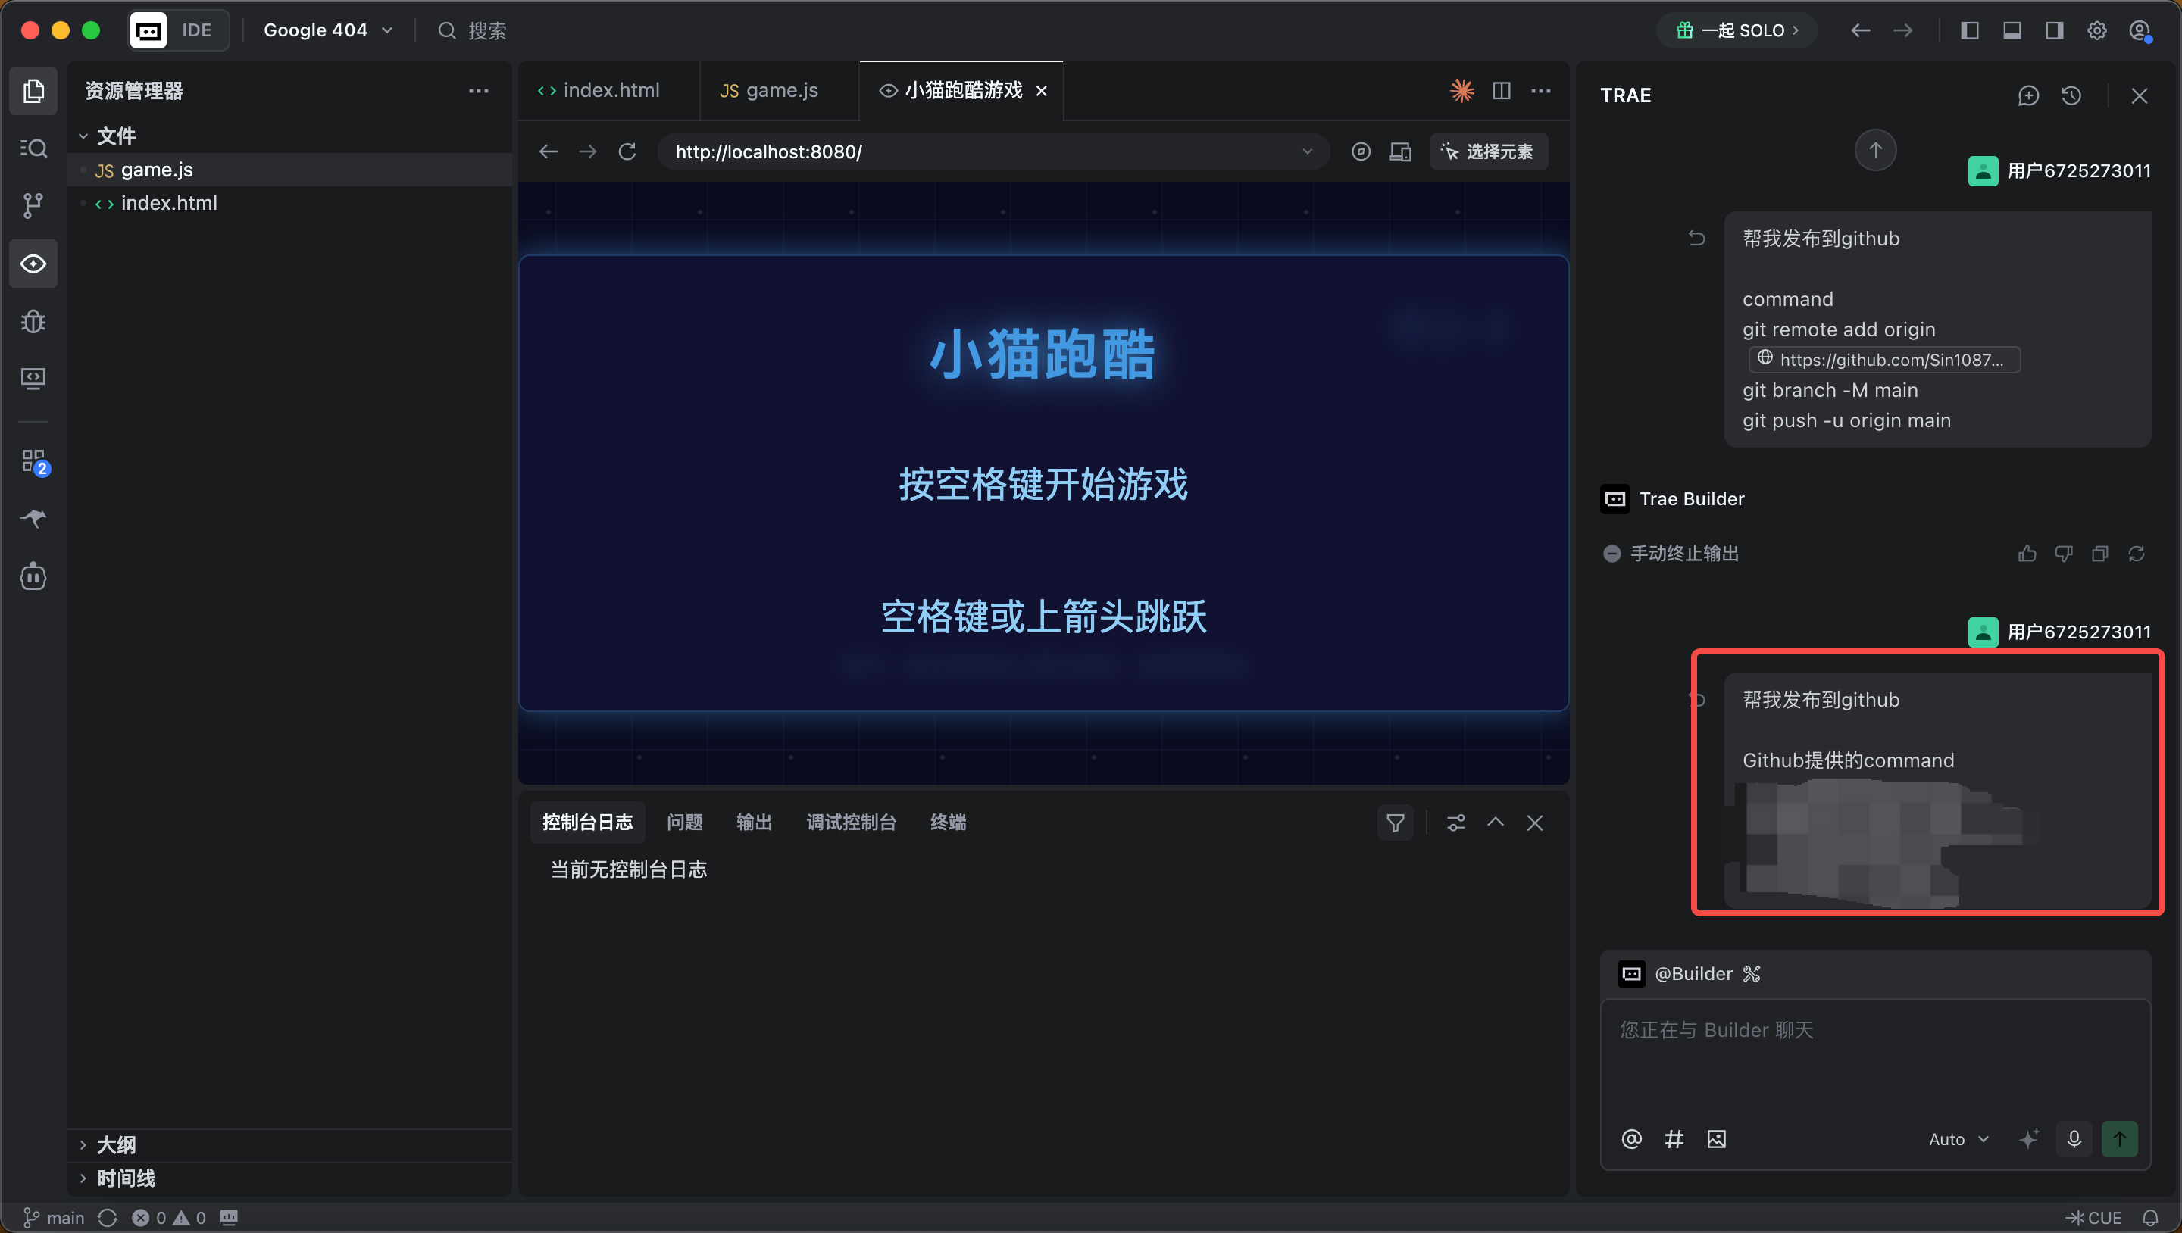2182x1233 pixels.
Task: Open the Auto model selector dropdown
Action: coord(1958,1139)
